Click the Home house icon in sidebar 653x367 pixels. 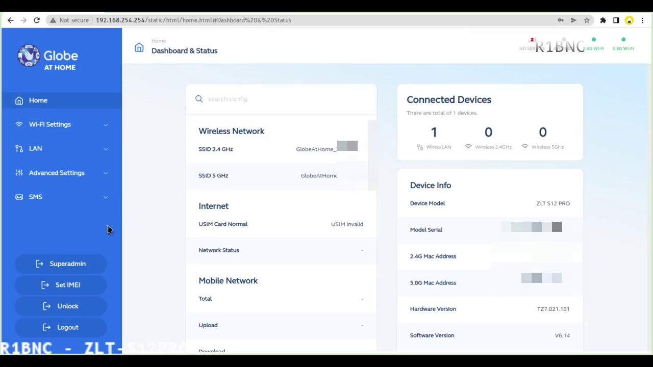pos(19,100)
